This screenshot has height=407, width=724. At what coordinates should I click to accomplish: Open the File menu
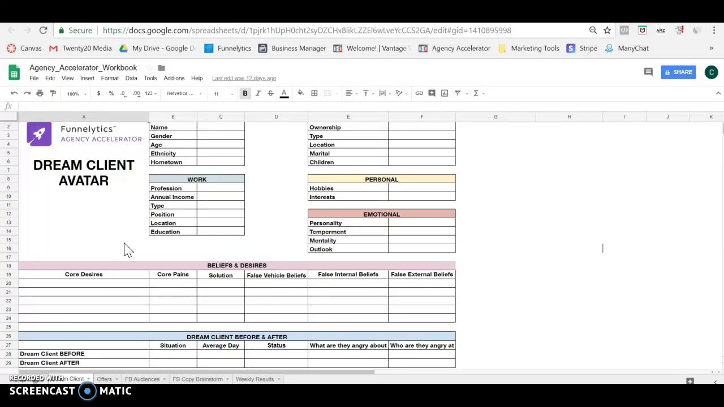(x=34, y=78)
